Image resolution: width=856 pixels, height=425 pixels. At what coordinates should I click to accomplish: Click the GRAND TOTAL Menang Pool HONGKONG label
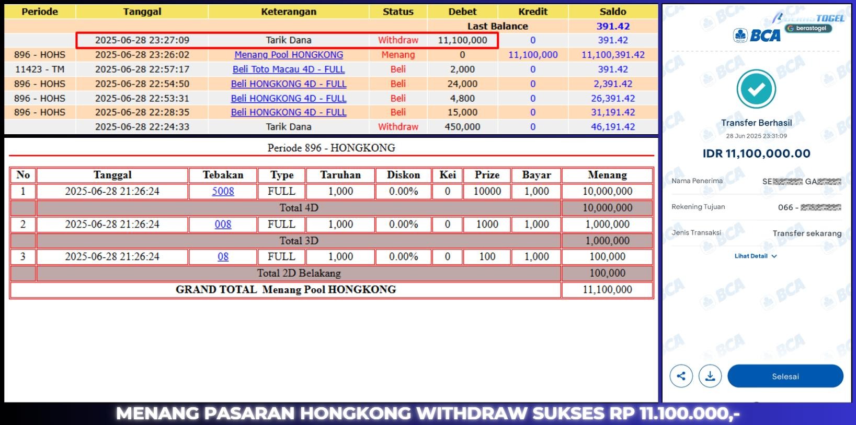286,289
